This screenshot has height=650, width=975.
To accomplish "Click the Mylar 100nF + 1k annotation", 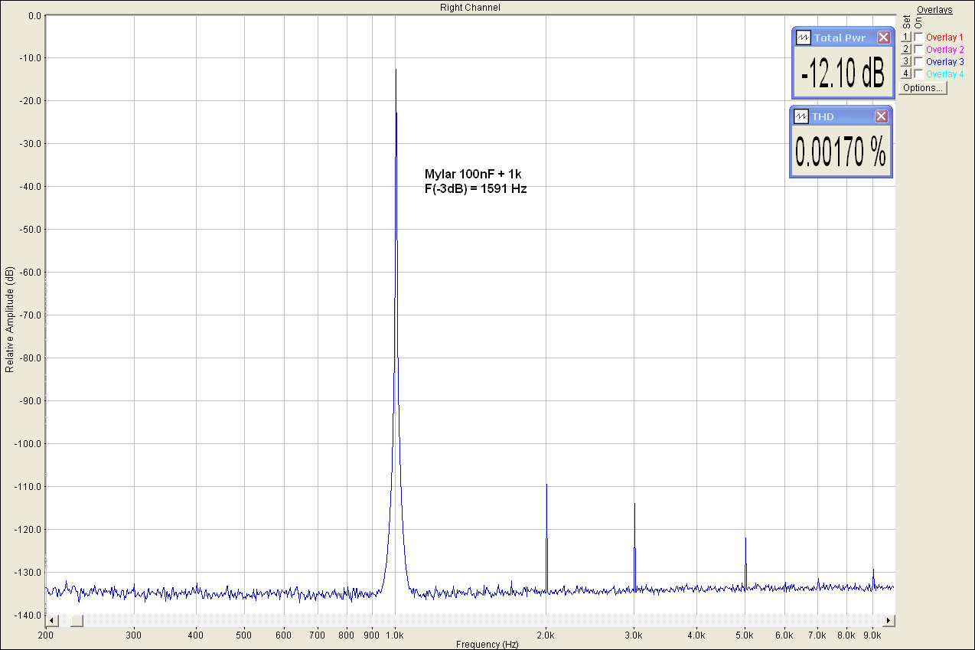I will tap(473, 175).
